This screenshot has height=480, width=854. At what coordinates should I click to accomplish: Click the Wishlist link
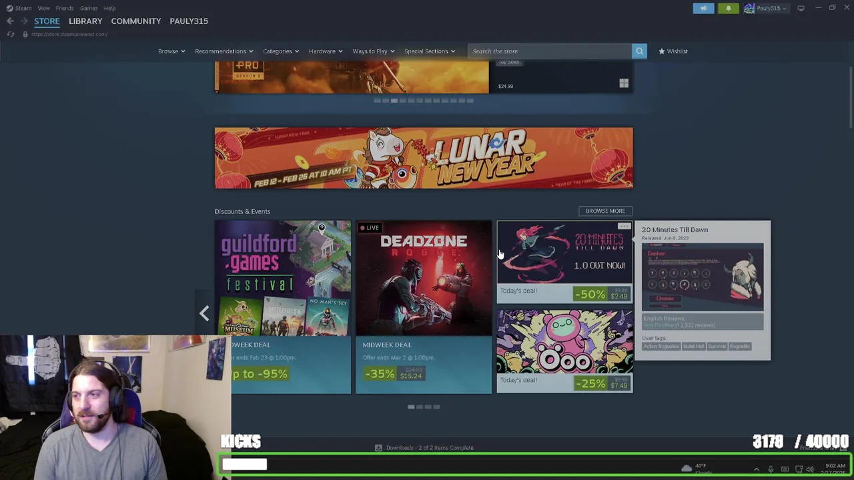coord(677,51)
